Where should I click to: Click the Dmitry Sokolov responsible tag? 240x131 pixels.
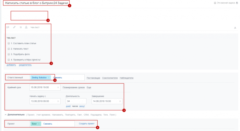pyautogui.click(x=40, y=78)
